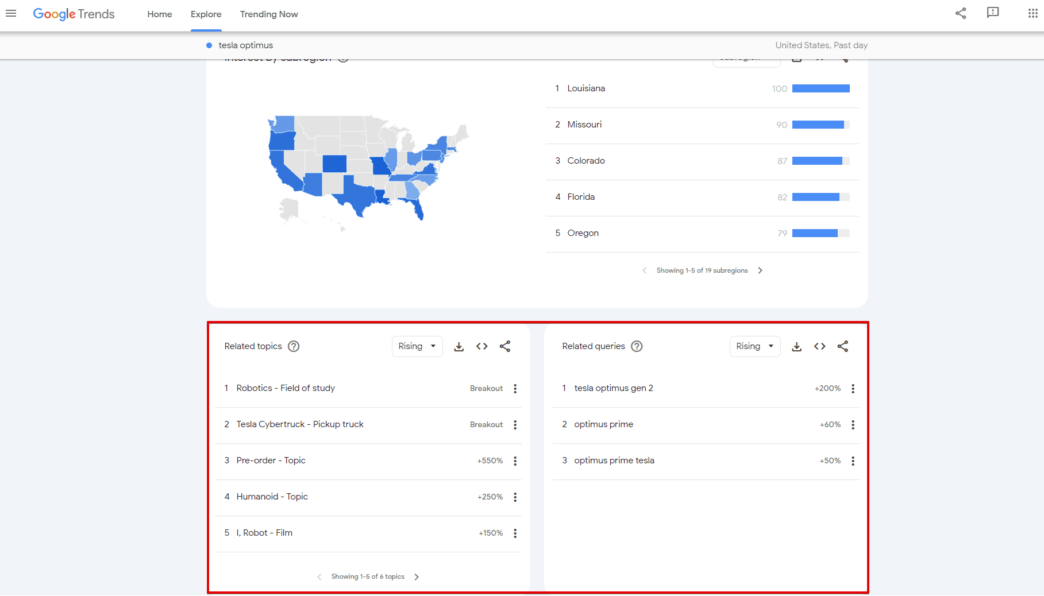Click 'Showing 1-5 of 6 topics' text
This screenshot has height=596, width=1044.
[x=368, y=576]
